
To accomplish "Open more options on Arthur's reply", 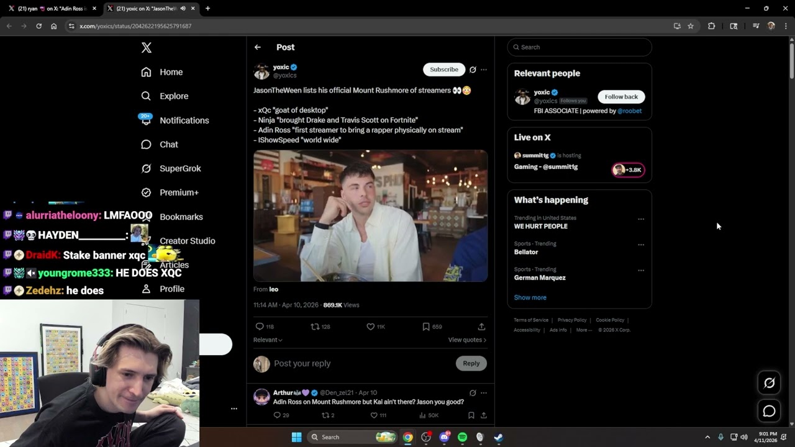I will pyautogui.click(x=484, y=393).
